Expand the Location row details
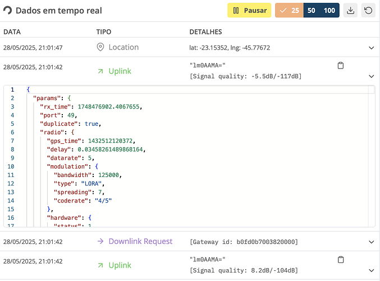Screen dimensions: 380x281 tap(371, 48)
